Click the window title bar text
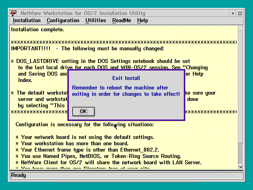Viewport: 253px width, 190px height. tap(83, 13)
